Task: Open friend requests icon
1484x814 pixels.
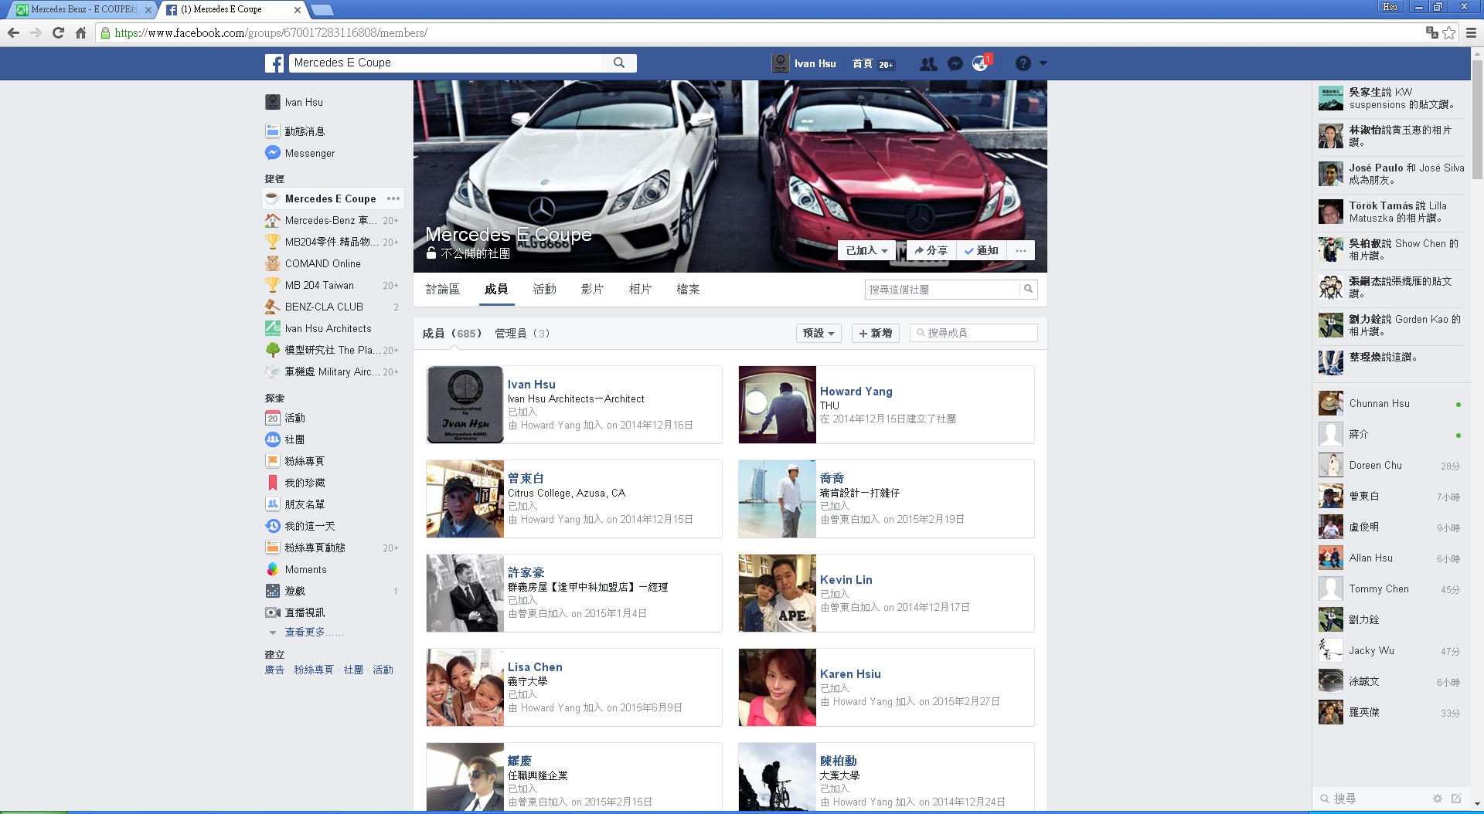Action: [928, 64]
